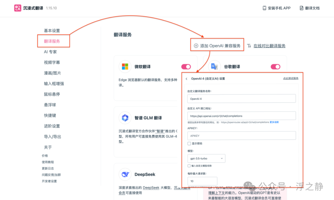Viewport: 334px width, 200px height.
Task: Open 输入框增强 settings section
Action: click(x=54, y=84)
